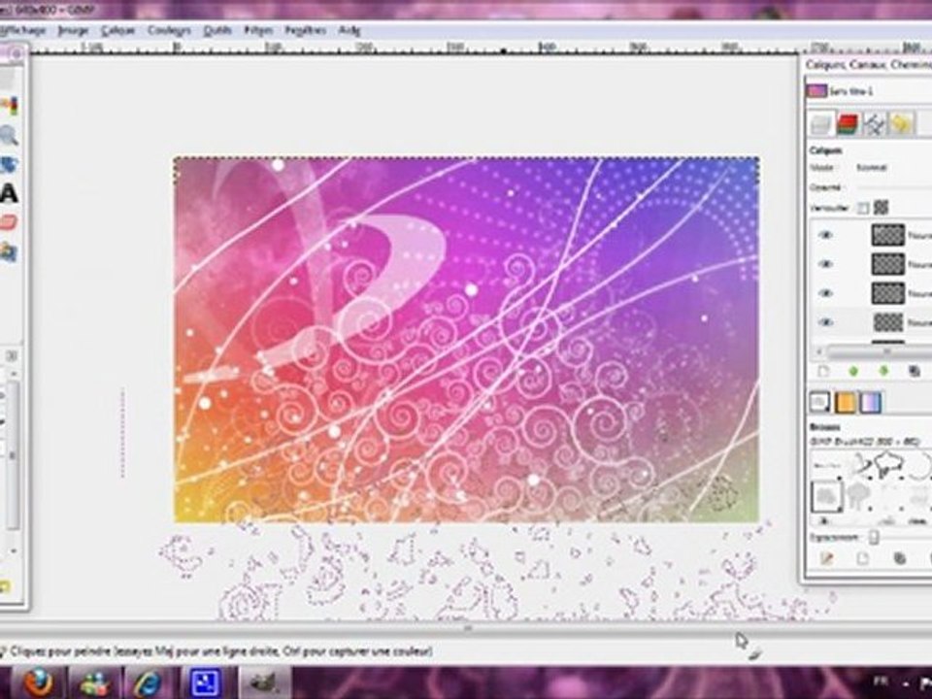Click the toolbox options menu arrow button
The image size is (932, 699).
click(x=12, y=356)
